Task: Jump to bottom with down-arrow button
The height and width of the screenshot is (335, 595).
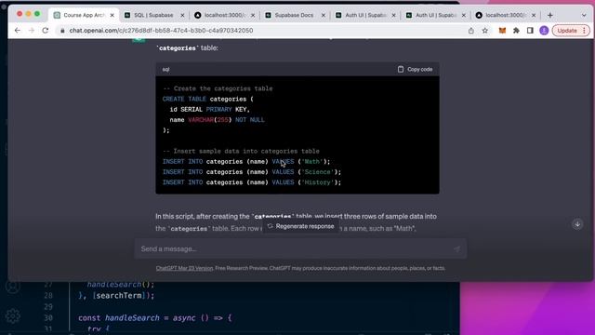Action: point(577,223)
